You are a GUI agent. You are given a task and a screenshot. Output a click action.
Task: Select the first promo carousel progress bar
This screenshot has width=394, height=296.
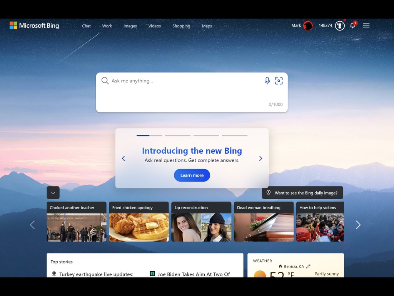[149, 135]
